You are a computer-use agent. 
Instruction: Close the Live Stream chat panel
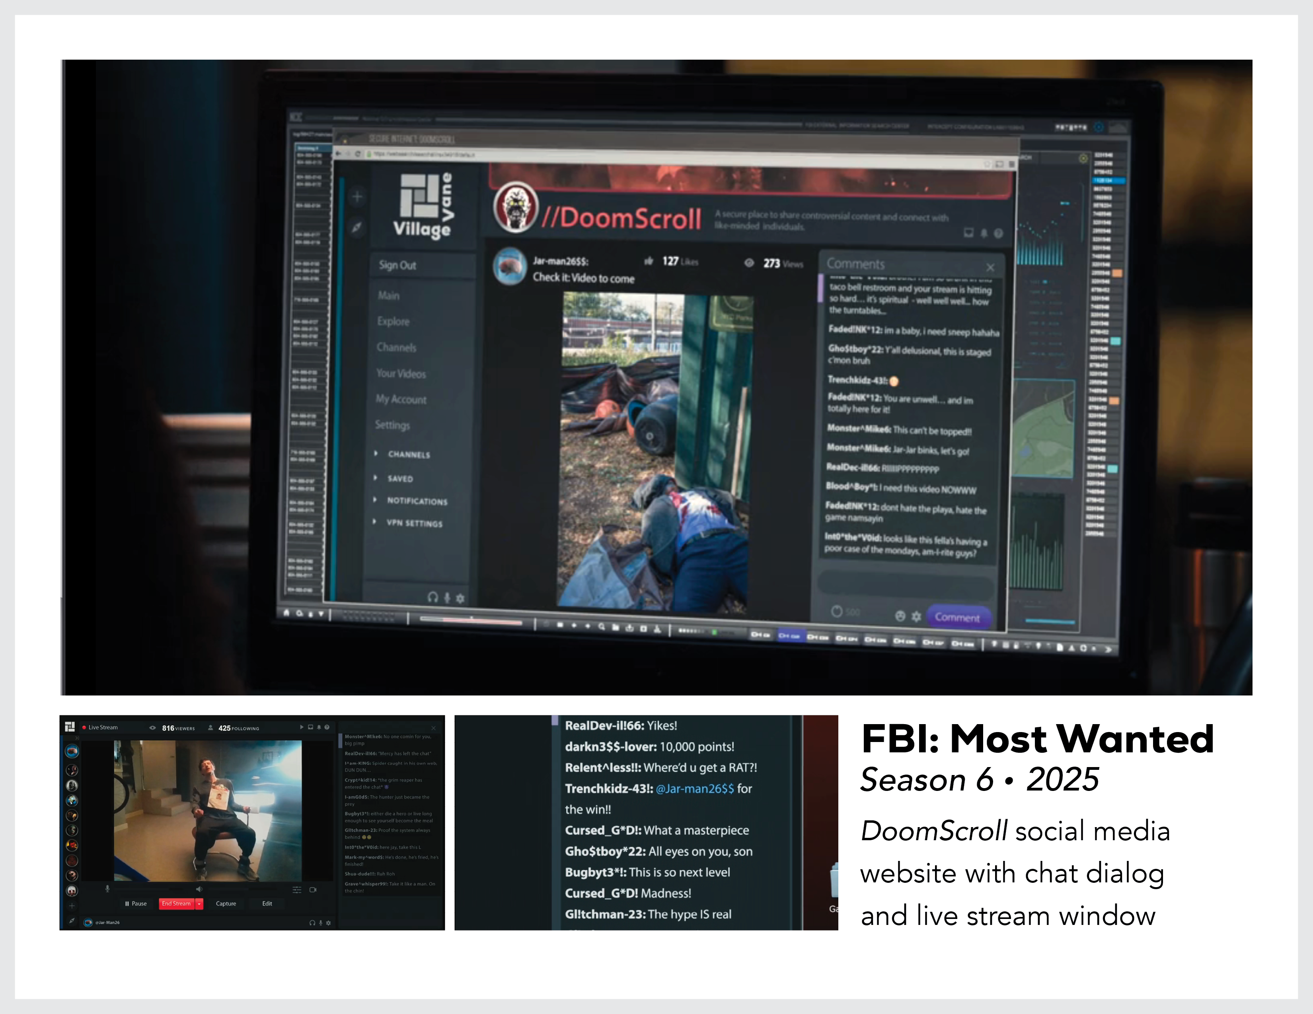point(433,728)
